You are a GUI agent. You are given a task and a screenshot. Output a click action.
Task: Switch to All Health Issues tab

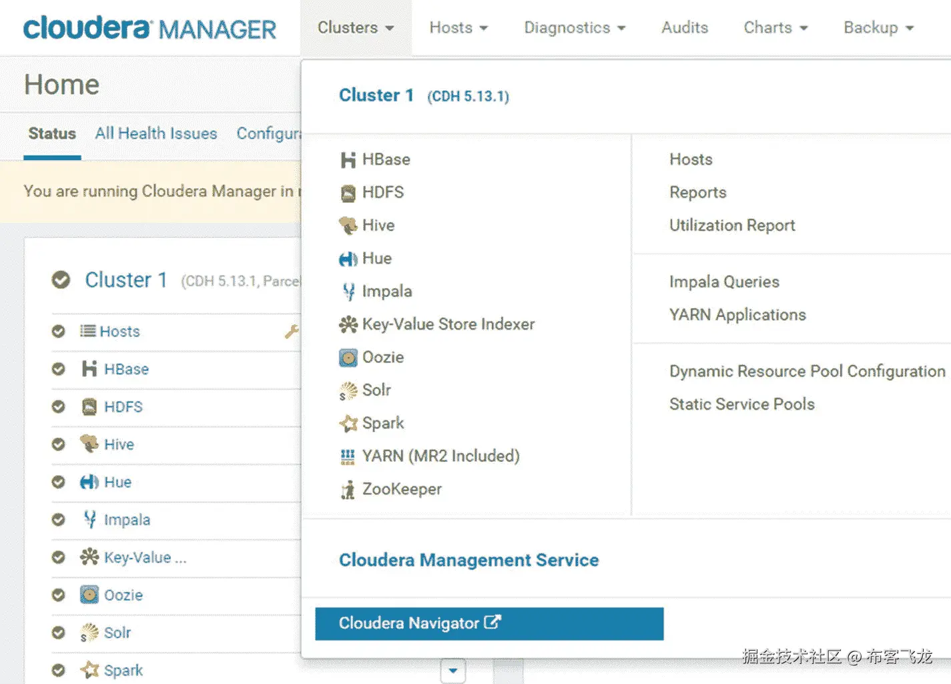pyautogui.click(x=156, y=133)
